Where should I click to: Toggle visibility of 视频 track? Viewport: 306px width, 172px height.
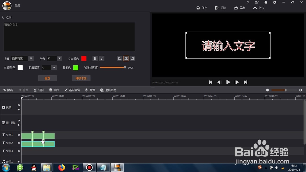19,105
